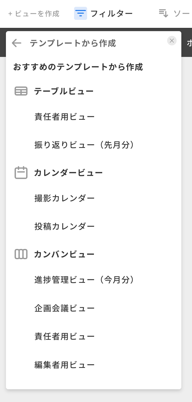This screenshot has width=192, height=402.
Task: Select the 企画会議ビュー template
Action: tap(65, 308)
